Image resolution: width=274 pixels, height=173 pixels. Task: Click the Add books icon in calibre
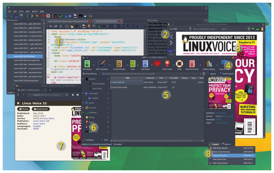(87, 64)
